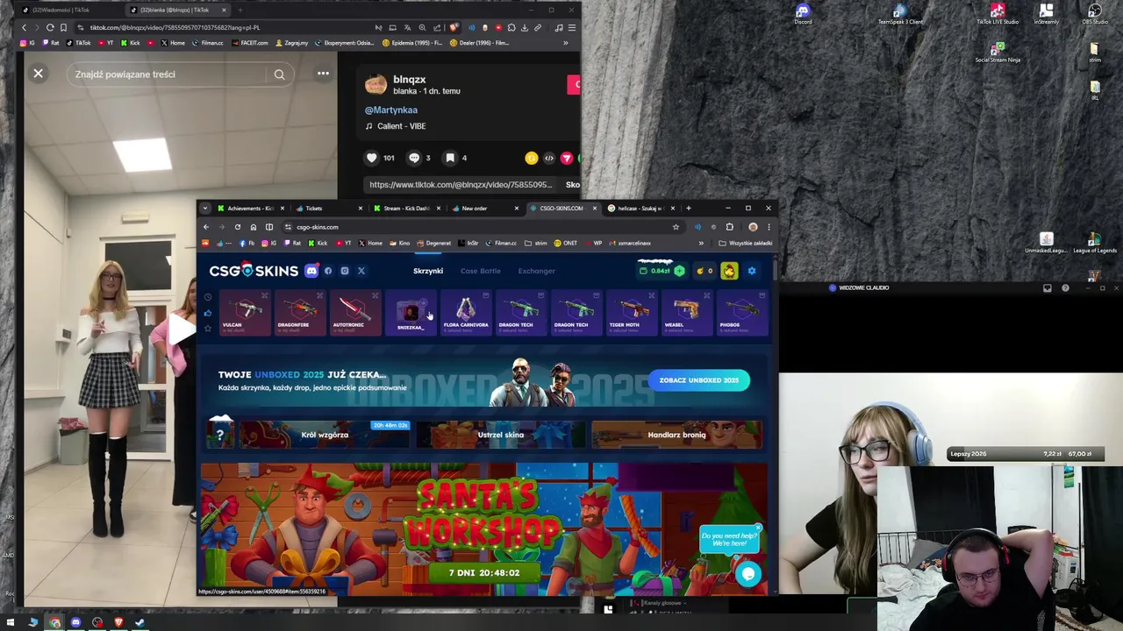This screenshot has width=1123, height=631.
Task: Open Wszystkie zakładki bookmarks folder
Action: coord(745,244)
